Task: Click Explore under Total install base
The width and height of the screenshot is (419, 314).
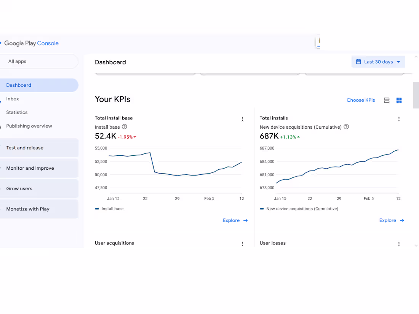Action: 235,220
